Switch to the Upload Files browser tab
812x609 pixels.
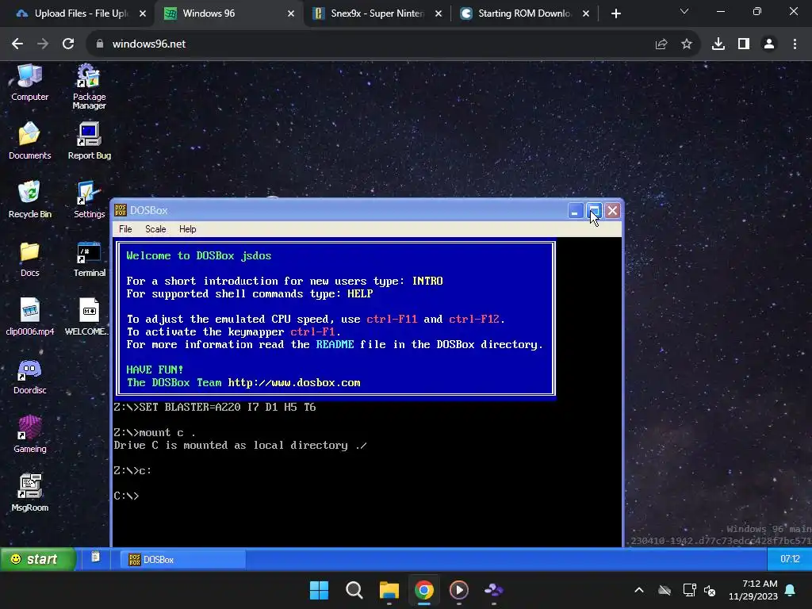tap(80, 13)
